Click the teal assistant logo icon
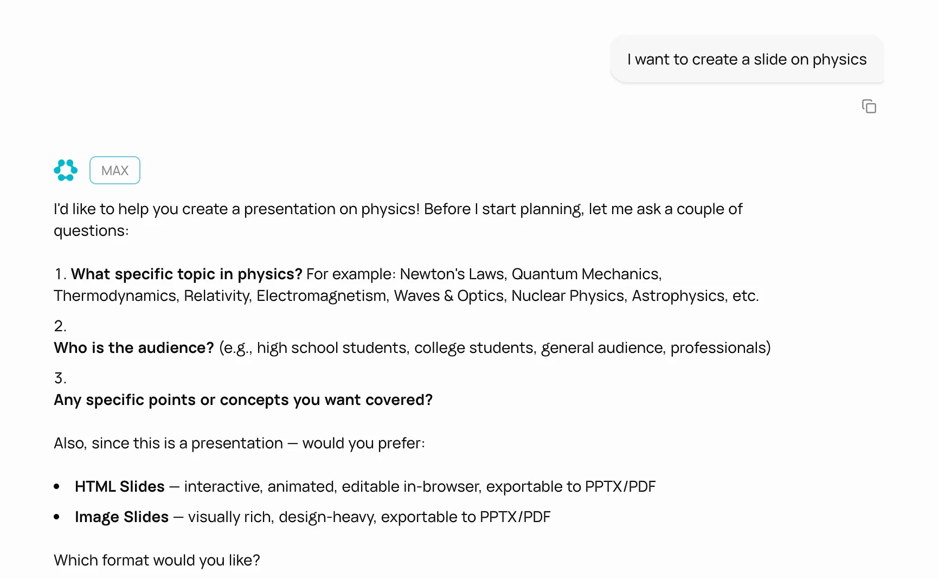This screenshot has width=938, height=579. click(x=66, y=170)
